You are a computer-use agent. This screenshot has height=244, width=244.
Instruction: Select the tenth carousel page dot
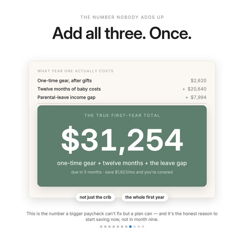pyautogui.click(x=139, y=226)
